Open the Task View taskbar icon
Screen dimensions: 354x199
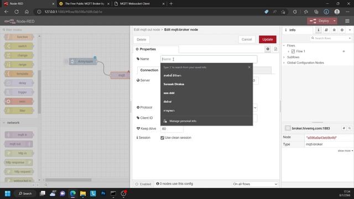tap(43, 193)
